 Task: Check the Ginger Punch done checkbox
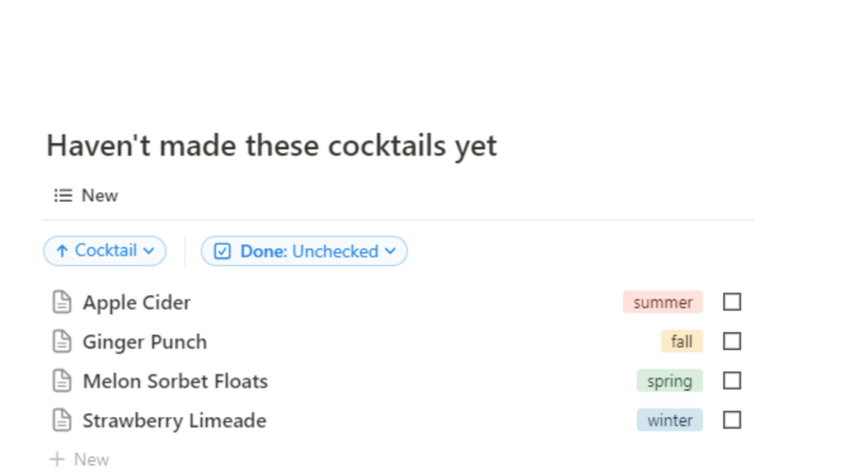point(732,341)
